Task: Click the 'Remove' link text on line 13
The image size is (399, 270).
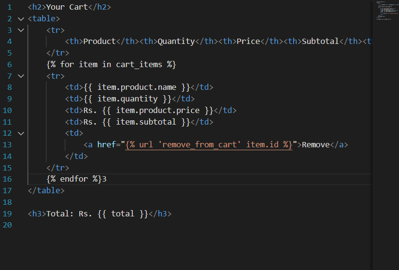Action: [315, 145]
